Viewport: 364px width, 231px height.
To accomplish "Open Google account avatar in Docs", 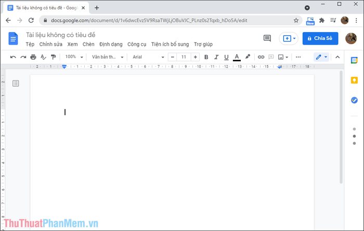I will click(351, 38).
